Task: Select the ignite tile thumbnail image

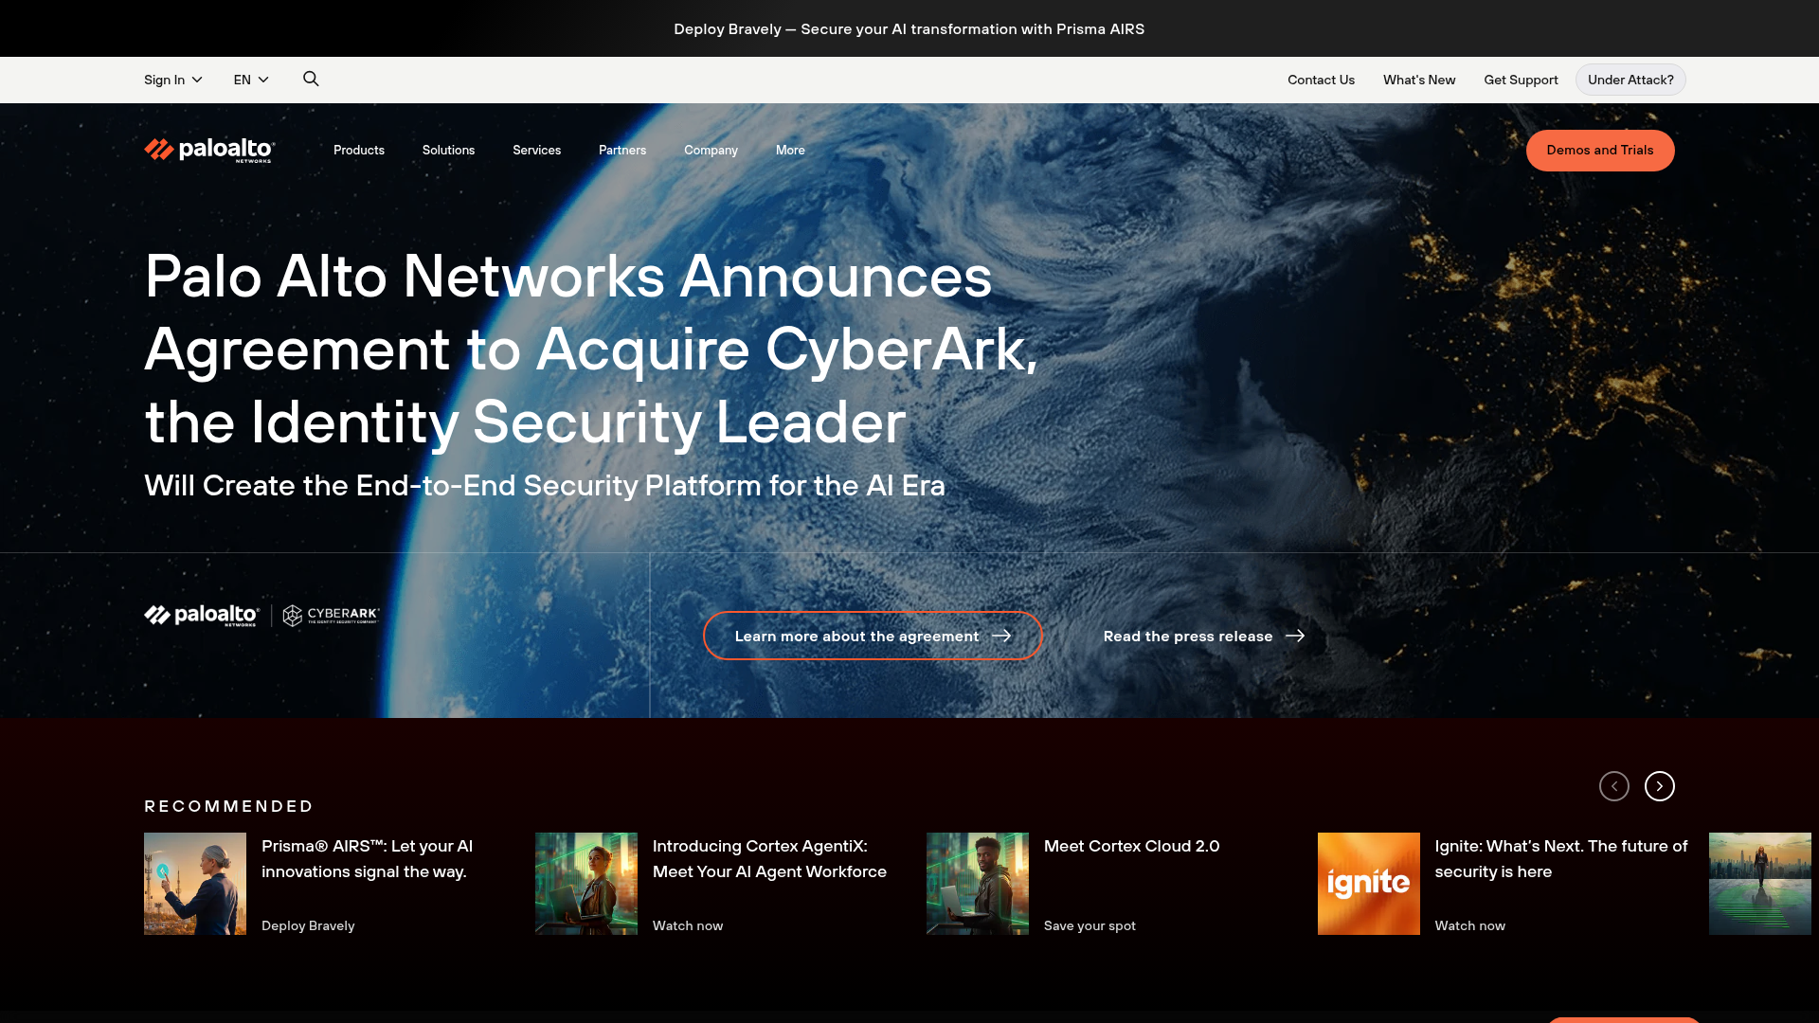Action: pyautogui.click(x=1368, y=883)
